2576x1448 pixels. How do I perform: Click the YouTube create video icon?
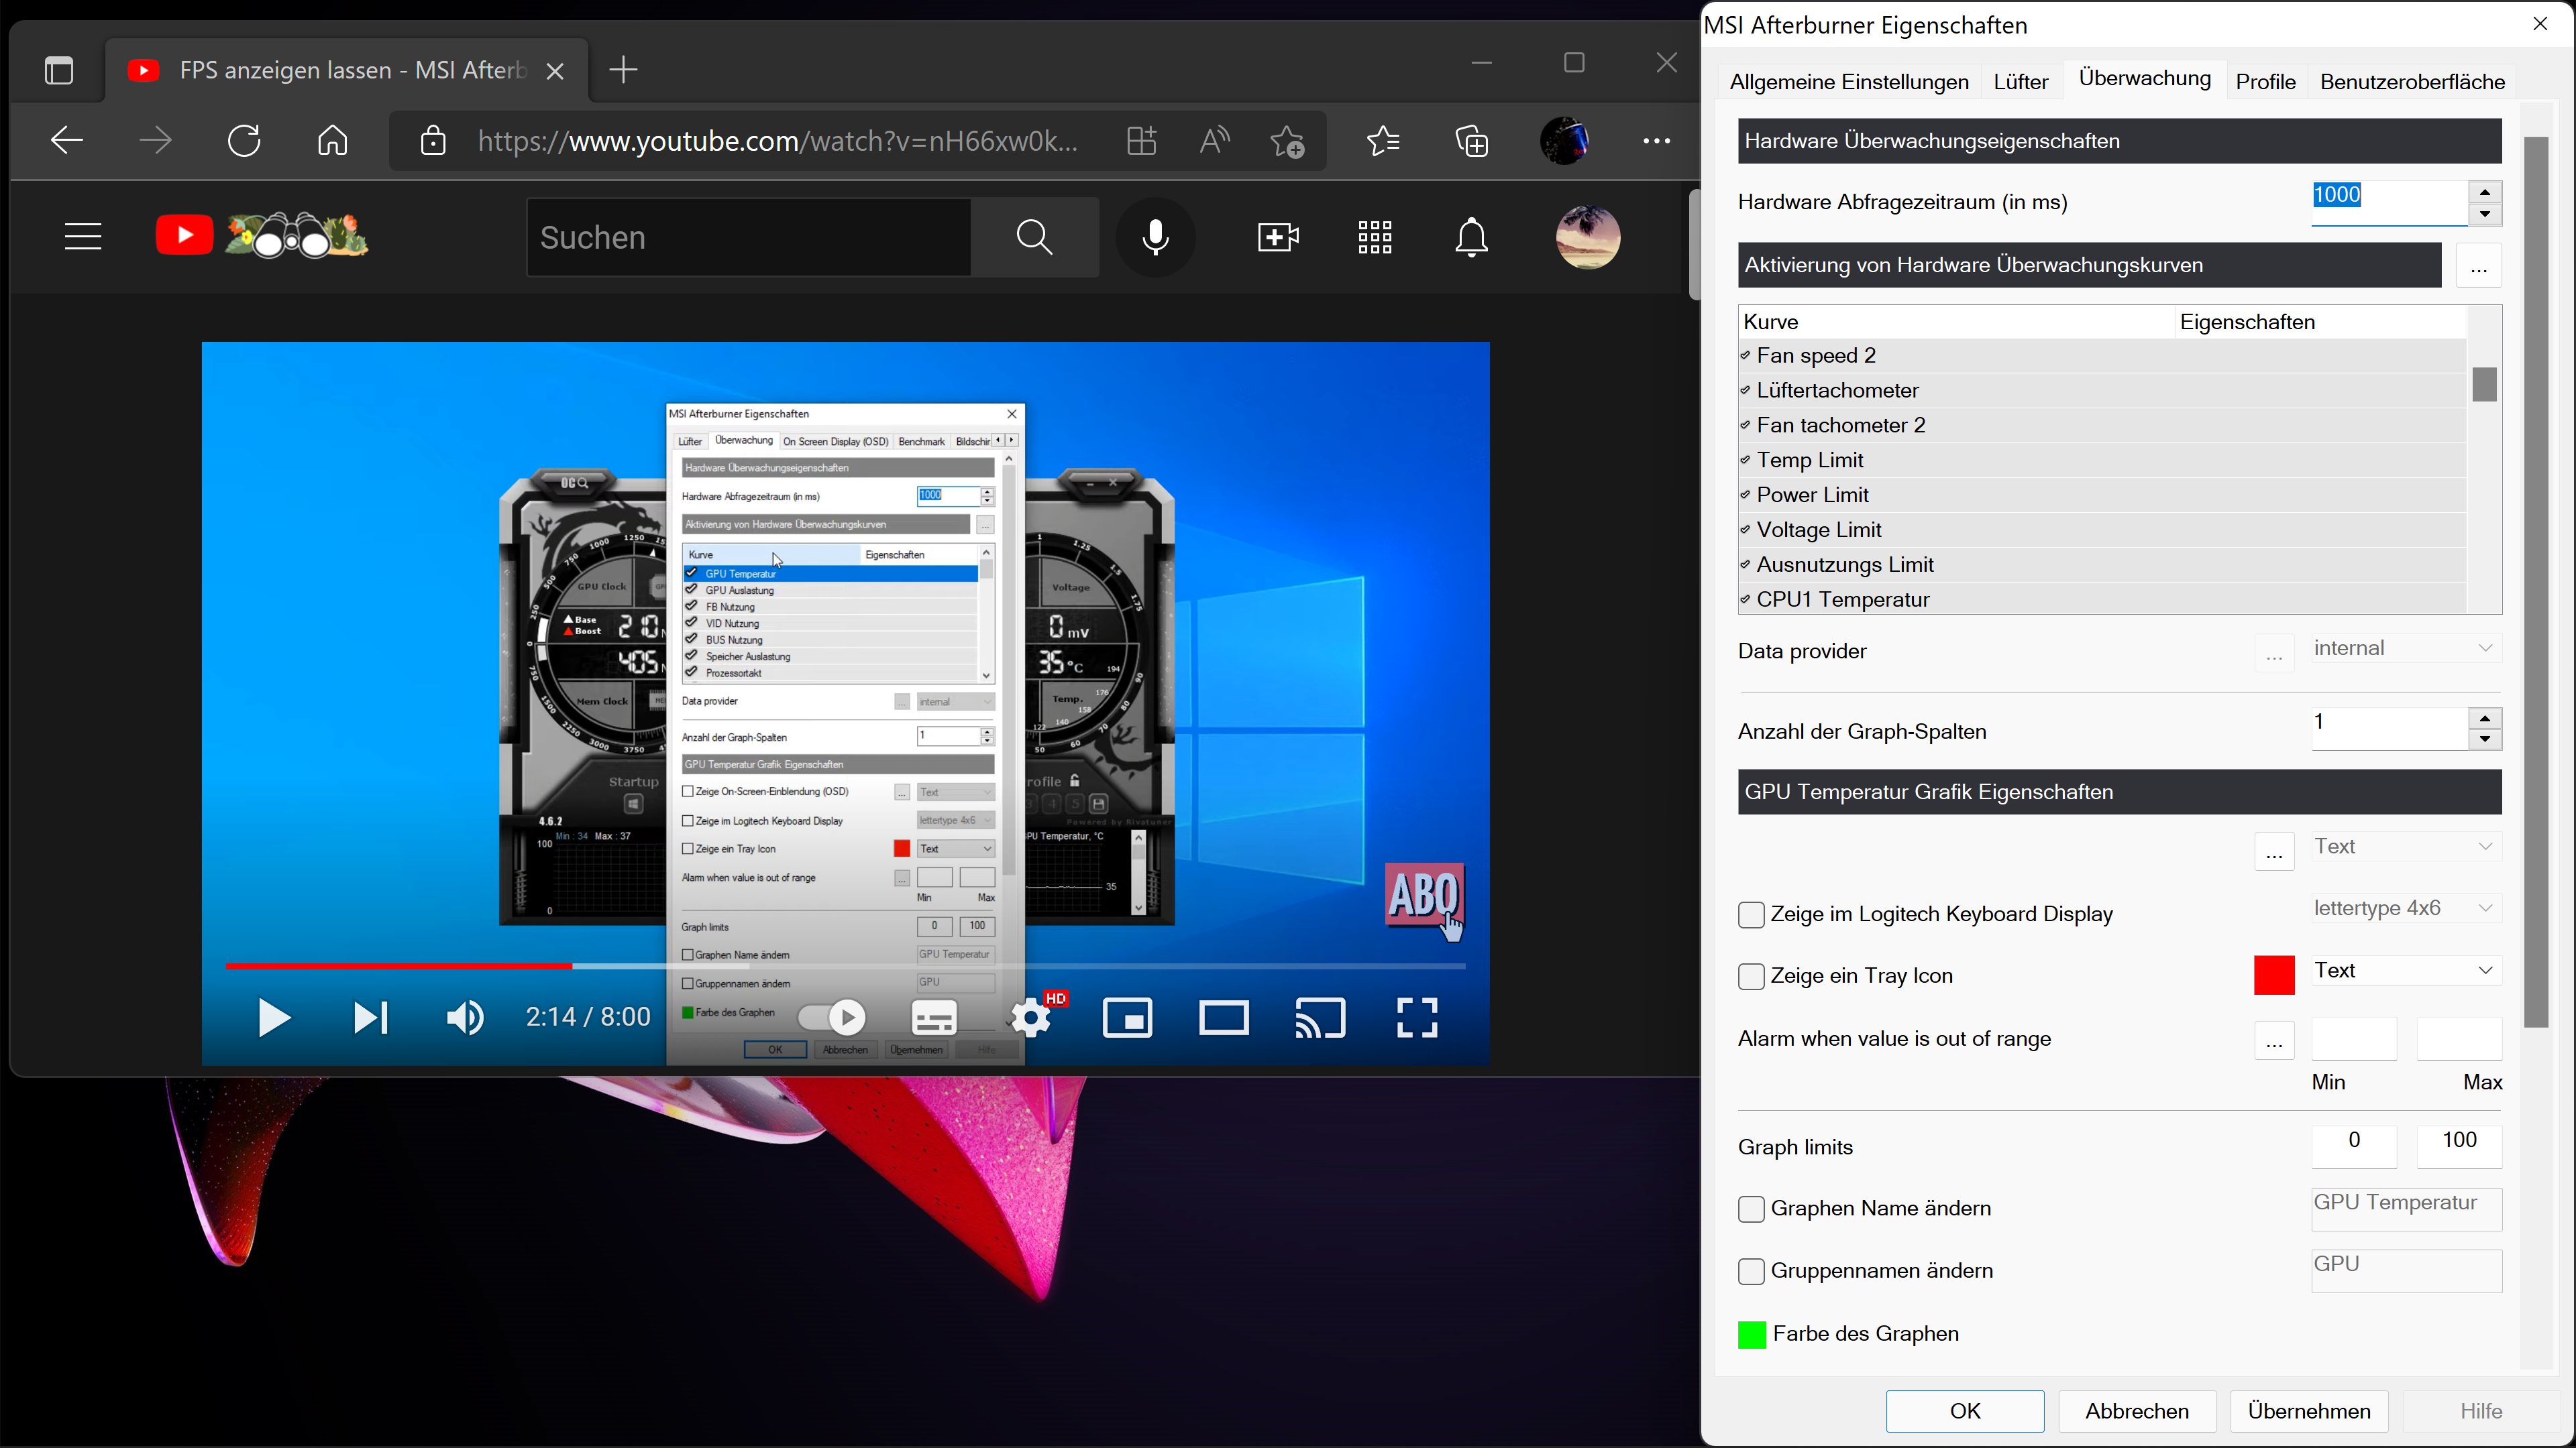[x=1278, y=238]
